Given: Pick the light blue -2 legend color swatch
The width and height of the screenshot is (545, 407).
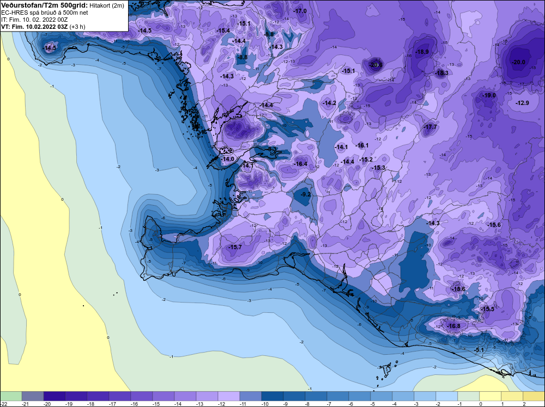Looking at the screenshot, I should [447, 396].
